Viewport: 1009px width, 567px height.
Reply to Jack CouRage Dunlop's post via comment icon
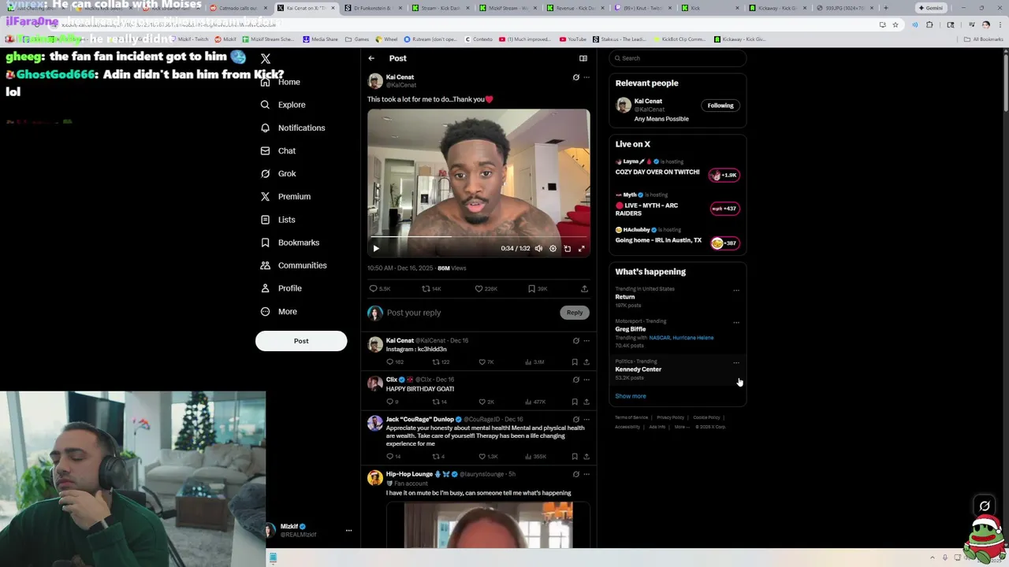pyautogui.click(x=389, y=457)
